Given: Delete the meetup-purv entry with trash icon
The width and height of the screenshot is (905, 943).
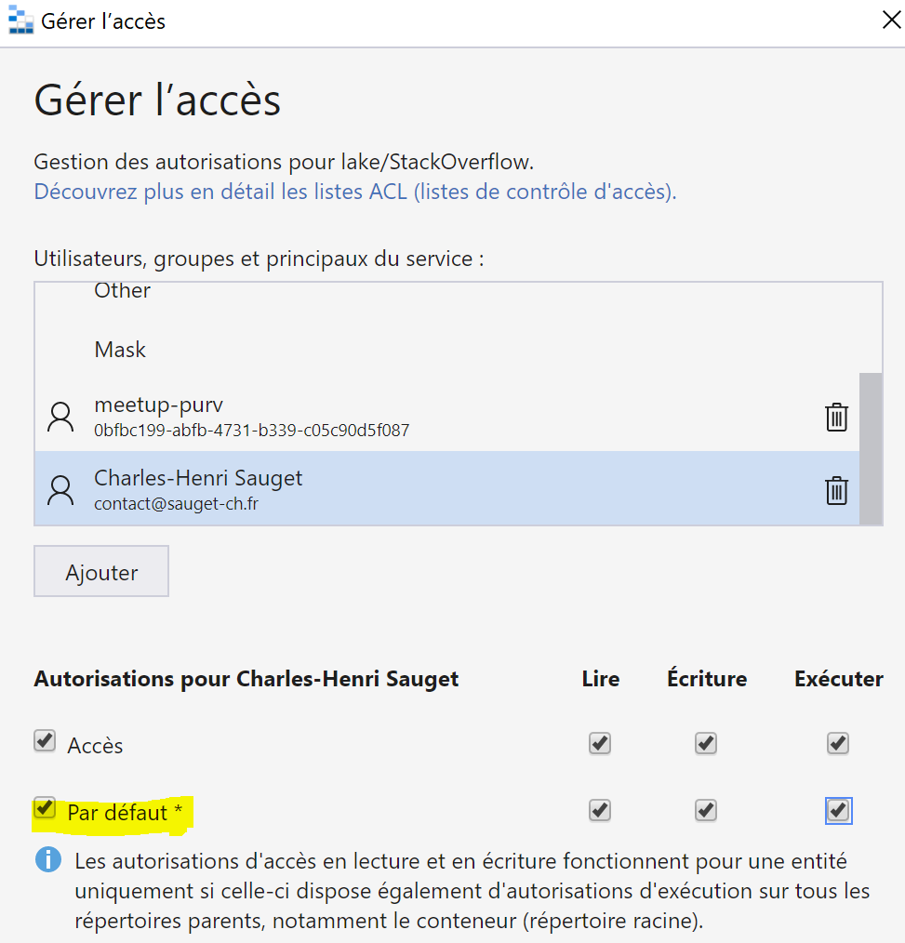Looking at the screenshot, I should click(x=836, y=417).
